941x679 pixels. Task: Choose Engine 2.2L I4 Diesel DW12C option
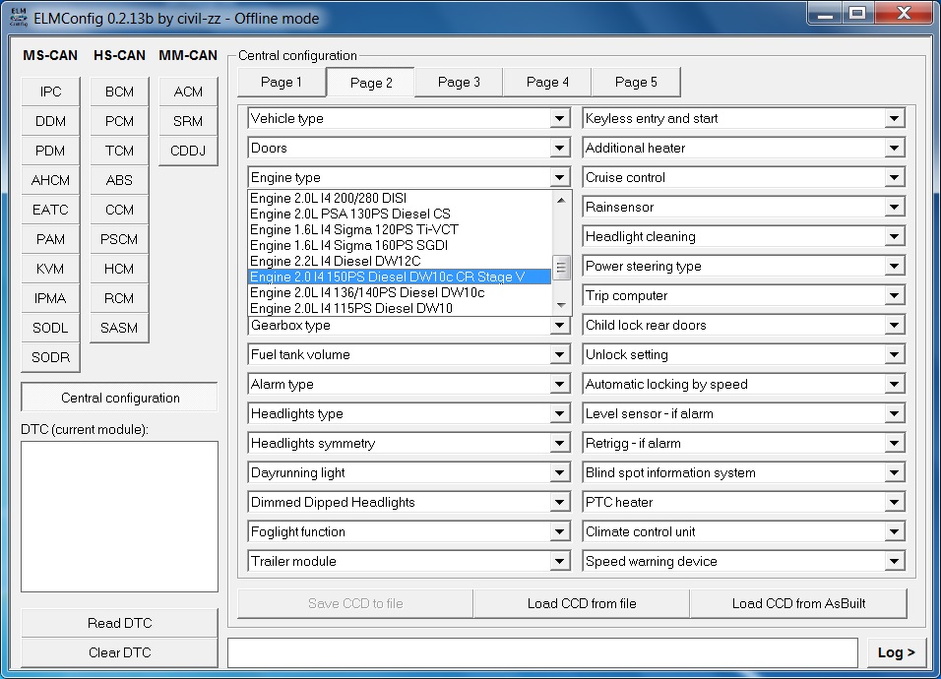[335, 261]
